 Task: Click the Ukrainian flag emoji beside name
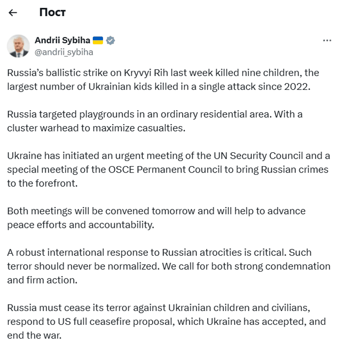98,40
